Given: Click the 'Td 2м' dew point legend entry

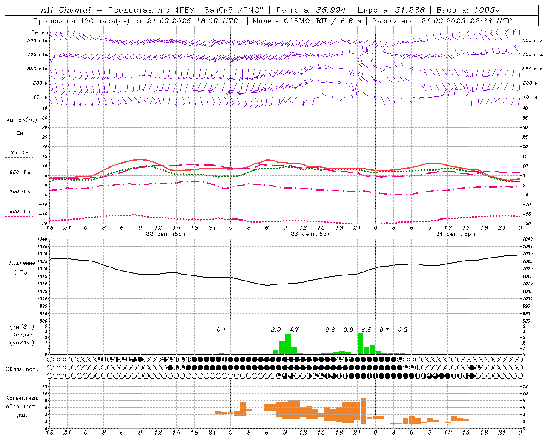Looking at the screenshot, I should pos(20,152).
